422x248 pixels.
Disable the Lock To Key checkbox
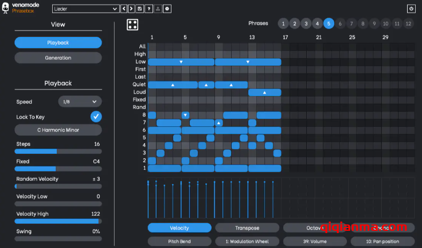pyautogui.click(x=96, y=117)
